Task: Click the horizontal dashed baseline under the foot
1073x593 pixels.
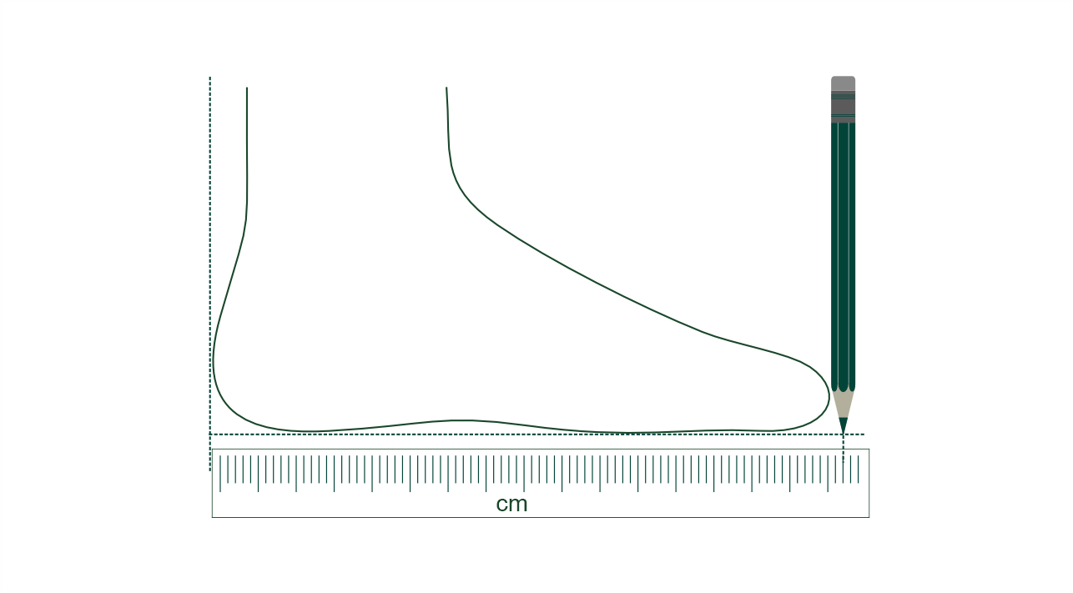Action: coord(534,434)
